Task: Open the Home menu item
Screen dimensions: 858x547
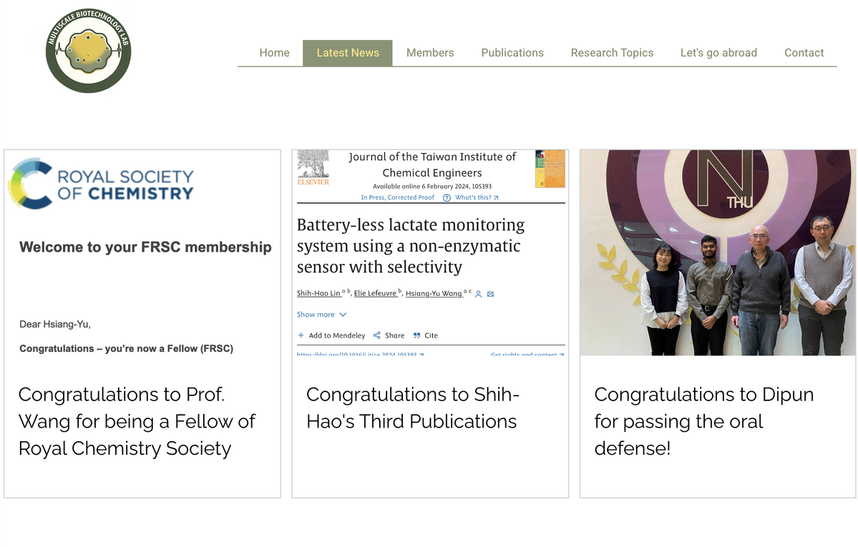Action: (274, 53)
